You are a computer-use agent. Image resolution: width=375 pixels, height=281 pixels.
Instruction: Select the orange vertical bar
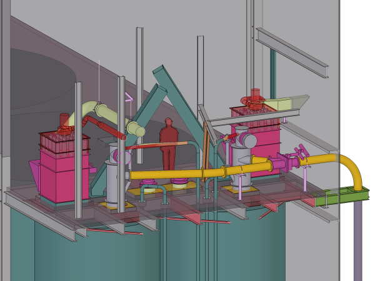pos(206,152)
